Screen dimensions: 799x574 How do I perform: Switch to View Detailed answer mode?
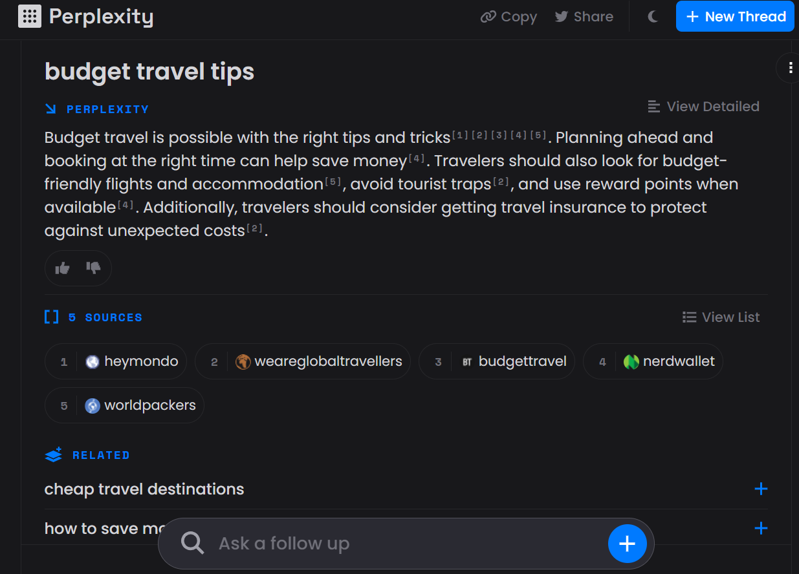703,107
